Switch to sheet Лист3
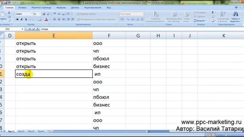 tap(31, 132)
